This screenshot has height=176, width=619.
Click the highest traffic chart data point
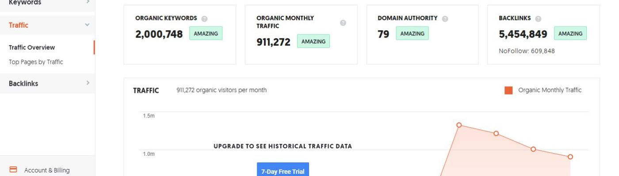(x=459, y=125)
